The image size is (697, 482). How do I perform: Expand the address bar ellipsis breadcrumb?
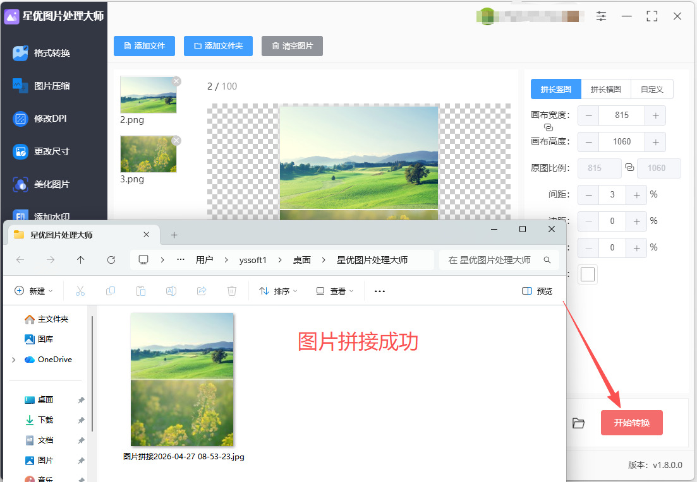point(181,260)
